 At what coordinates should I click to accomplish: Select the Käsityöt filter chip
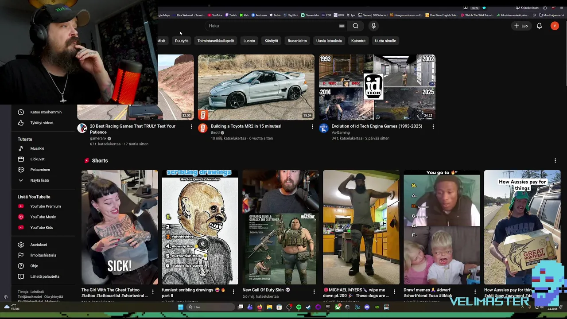[x=271, y=41]
